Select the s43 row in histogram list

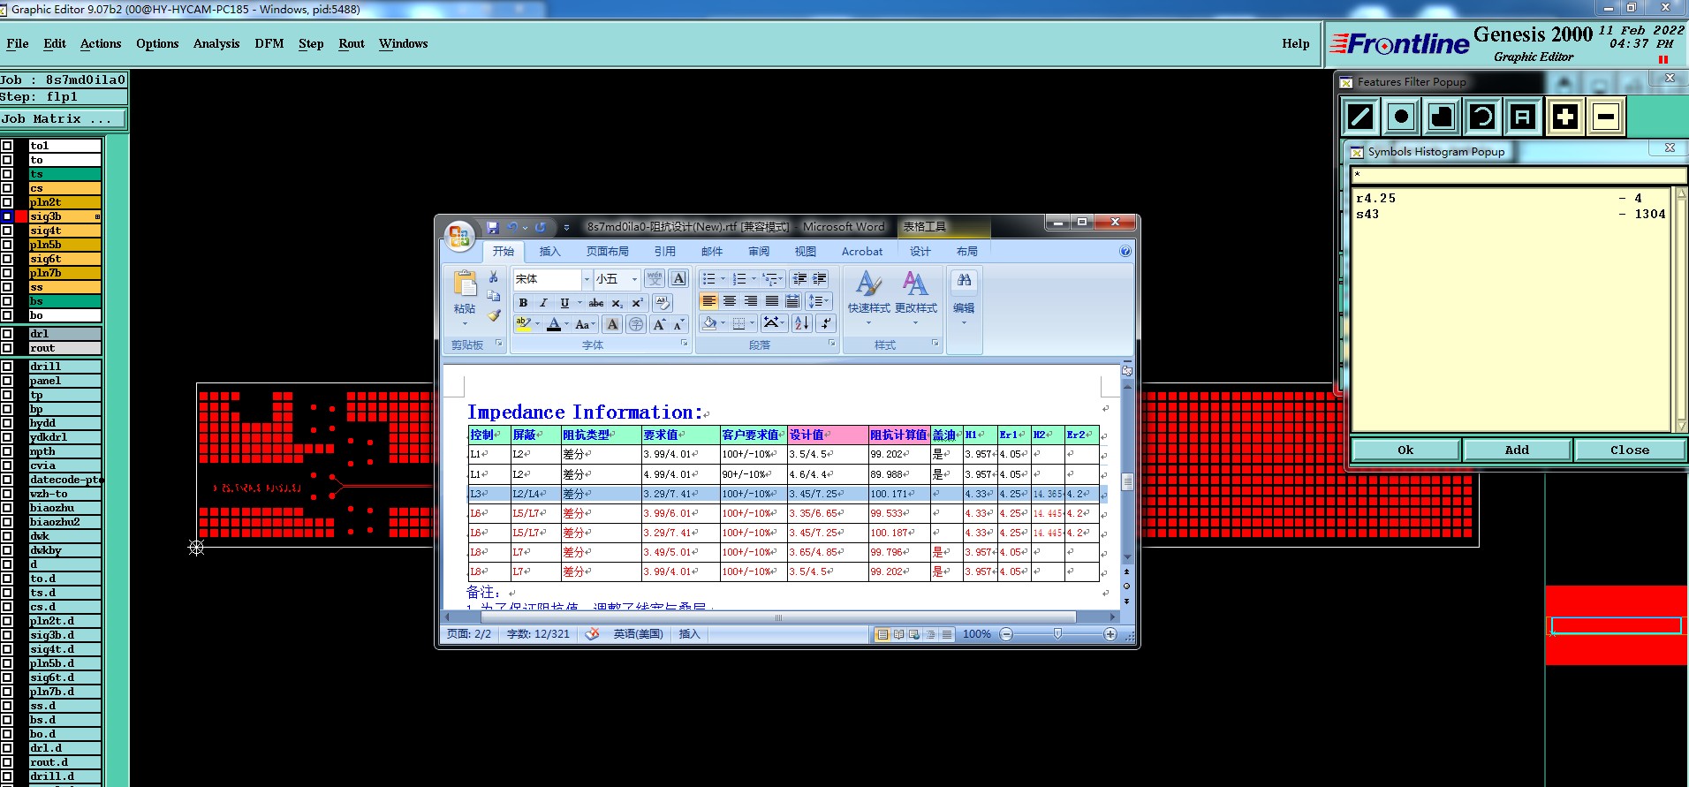pyautogui.click(x=1511, y=215)
